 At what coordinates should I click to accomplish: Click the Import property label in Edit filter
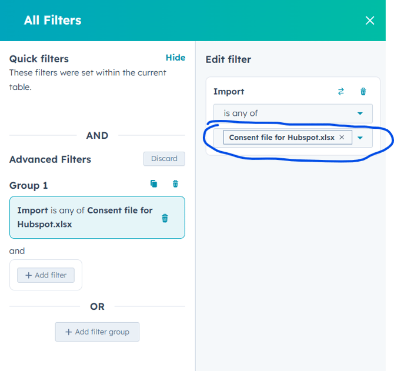point(229,92)
